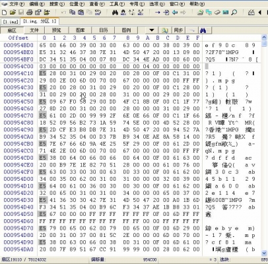Click the Replace Text icon

click(132, 13)
